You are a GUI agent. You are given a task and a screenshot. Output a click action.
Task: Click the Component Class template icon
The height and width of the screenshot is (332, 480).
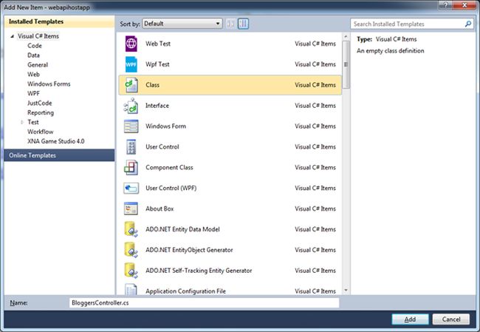pyautogui.click(x=131, y=167)
